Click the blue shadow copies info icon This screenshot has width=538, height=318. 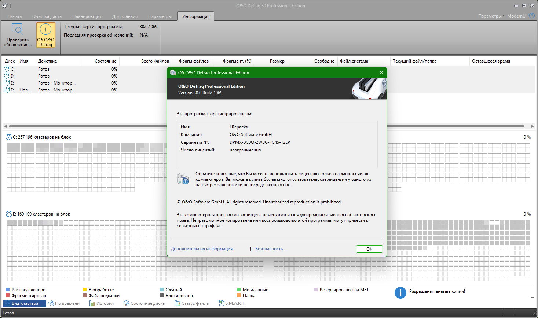coord(400,292)
